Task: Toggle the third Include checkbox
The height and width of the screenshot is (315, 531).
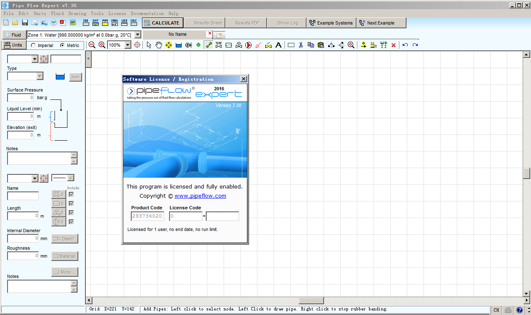Action: pyautogui.click(x=71, y=213)
